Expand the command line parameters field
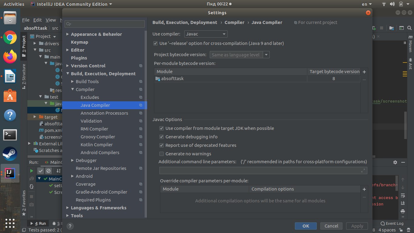The height and width of the screenshot is (233, 414). 363,171
